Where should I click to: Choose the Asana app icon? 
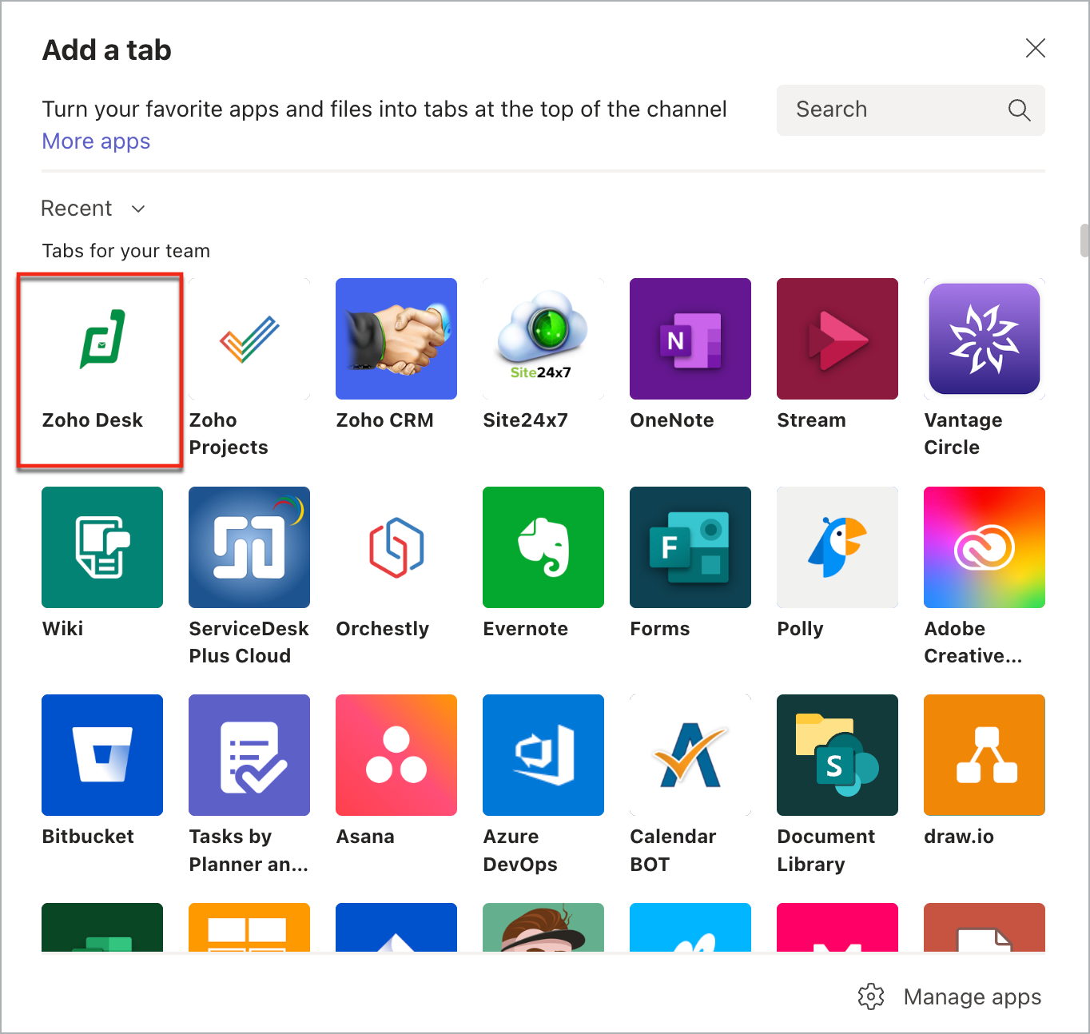(396, 755)
